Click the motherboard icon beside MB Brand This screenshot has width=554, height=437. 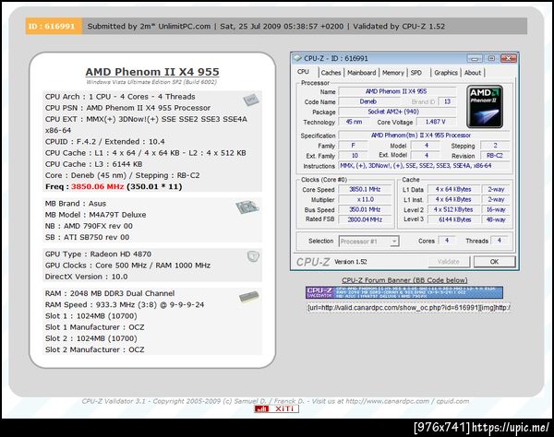click(247, 207)
